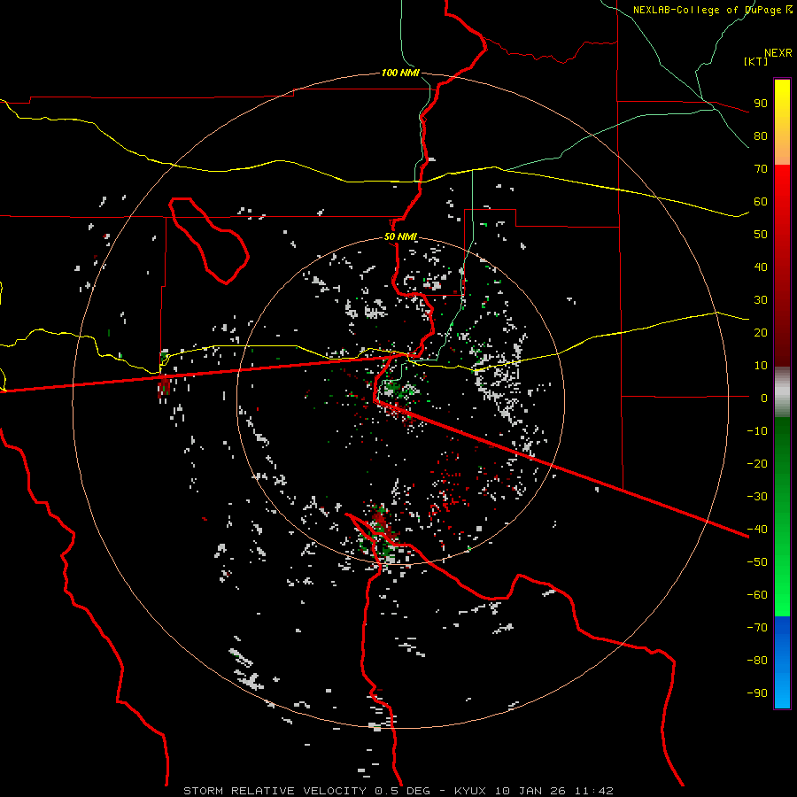Click the -80 value on the velocity scale
This screenshot has width=797, height=797.
pos(757,661)
